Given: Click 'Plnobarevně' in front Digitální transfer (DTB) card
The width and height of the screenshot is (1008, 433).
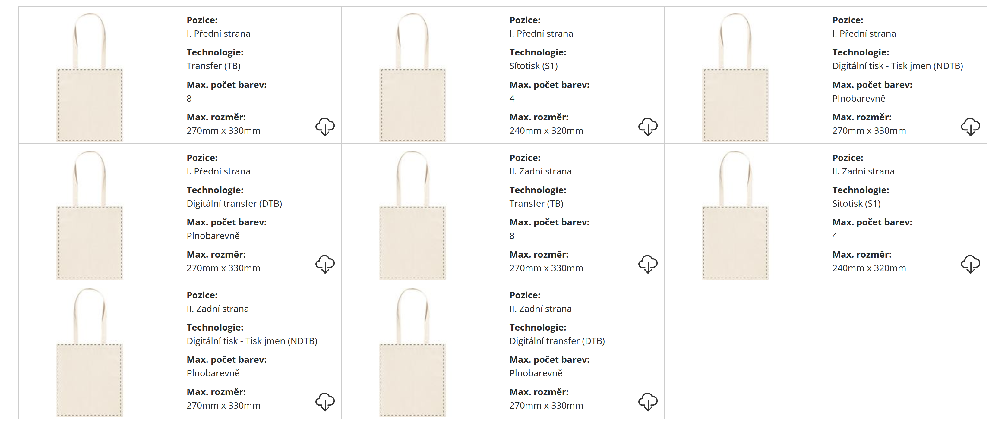Looking at the screenshot, I should coord(213,236).
